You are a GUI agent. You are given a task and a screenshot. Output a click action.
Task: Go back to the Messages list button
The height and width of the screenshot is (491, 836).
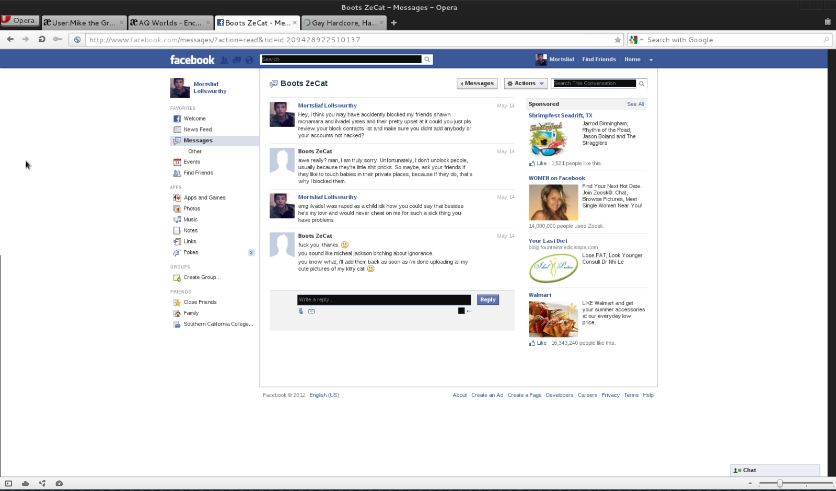pyautogui.click(x=477, y=84)
